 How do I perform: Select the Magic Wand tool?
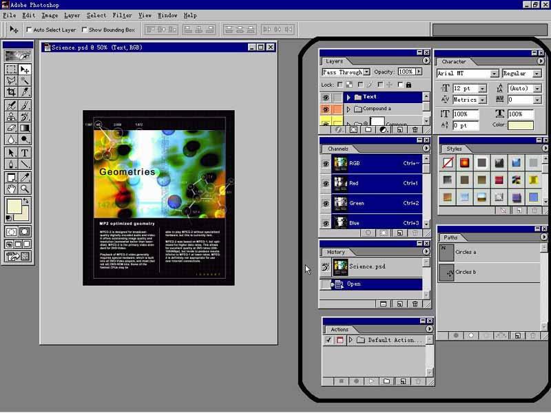click(25, 81)
